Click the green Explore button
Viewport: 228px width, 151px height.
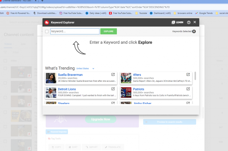click(x=108, y=32)
